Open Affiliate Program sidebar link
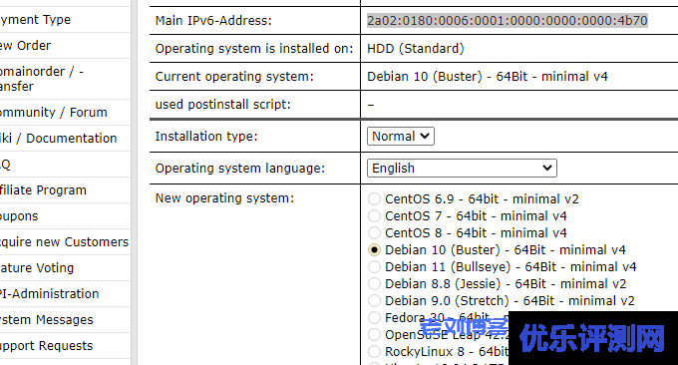The width and height of the screenshot is (678, 365). (x=43, y=190)
